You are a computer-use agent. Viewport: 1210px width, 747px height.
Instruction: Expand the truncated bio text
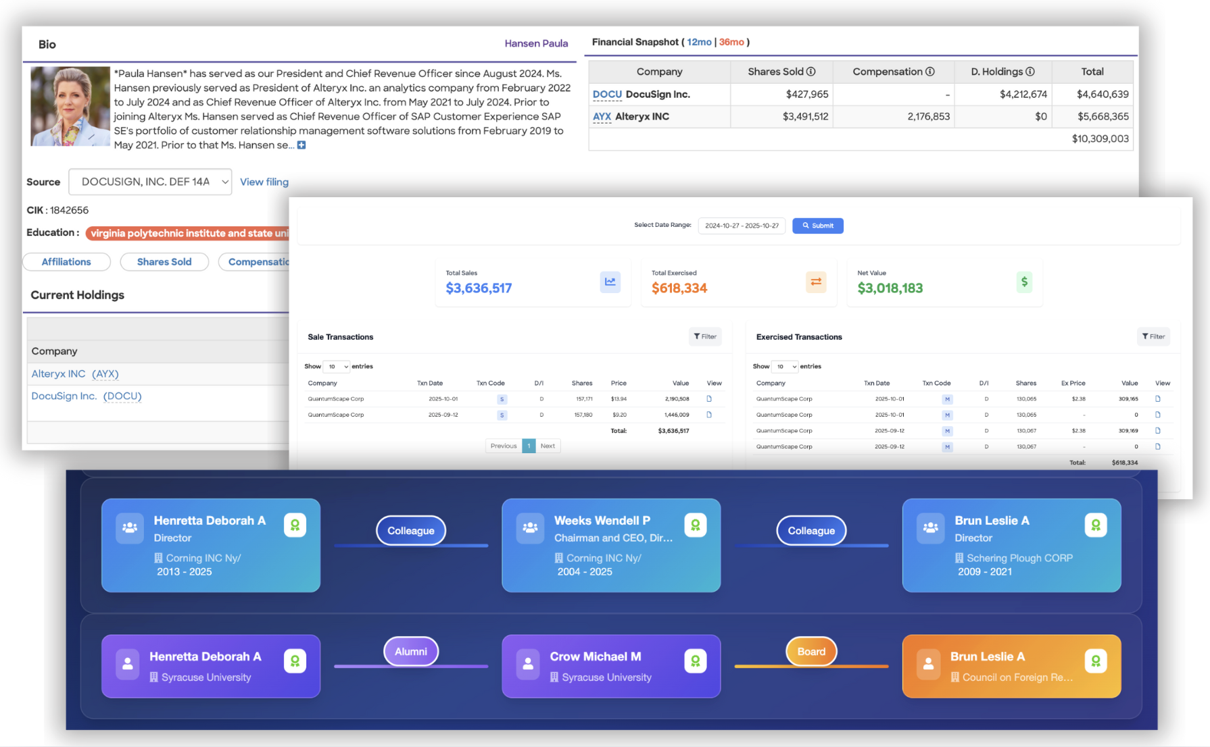(x=301, y=145)
